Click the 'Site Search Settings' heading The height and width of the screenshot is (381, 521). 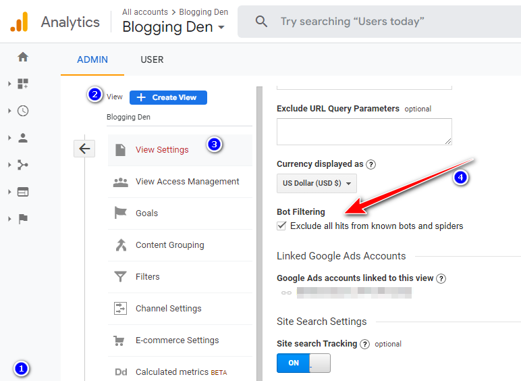coord(322,322)
